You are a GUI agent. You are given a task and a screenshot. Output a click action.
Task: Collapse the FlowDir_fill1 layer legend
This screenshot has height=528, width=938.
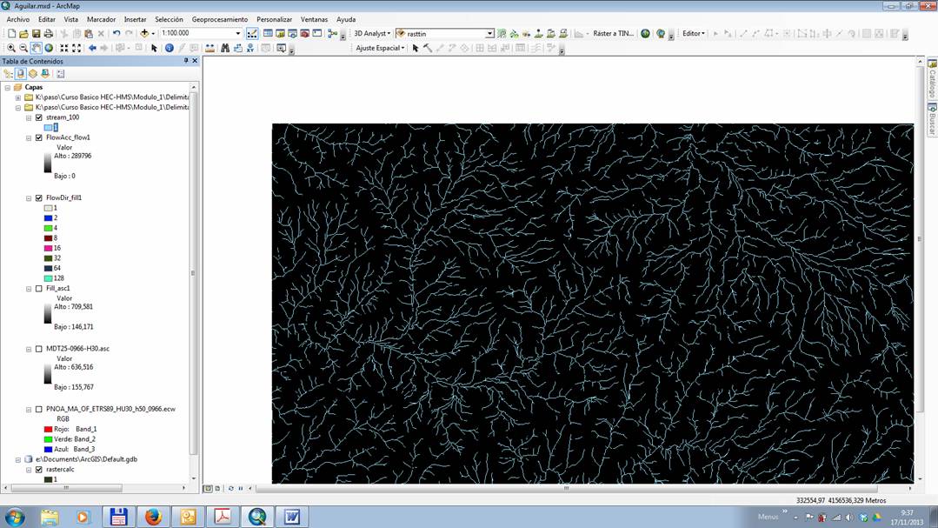coord(29,198)
